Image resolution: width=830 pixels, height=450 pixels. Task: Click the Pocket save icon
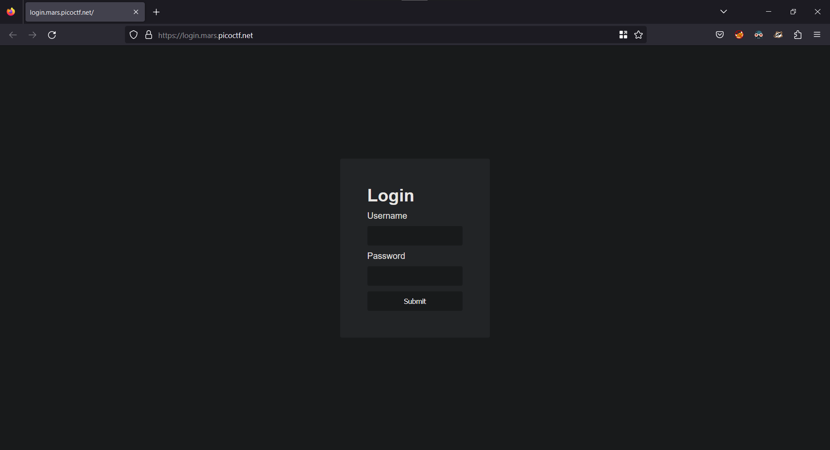[x=720, y=35]
